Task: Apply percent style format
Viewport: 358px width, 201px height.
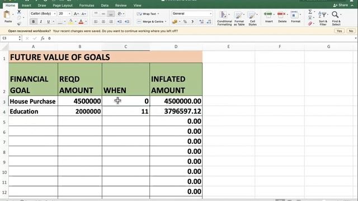Action: coord(185,22)
